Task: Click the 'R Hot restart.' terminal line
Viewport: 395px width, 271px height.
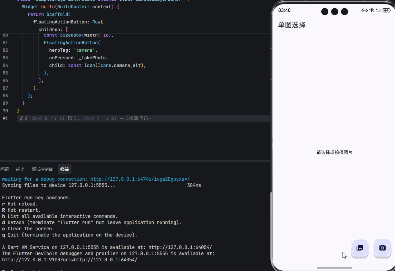Action: 21,210
